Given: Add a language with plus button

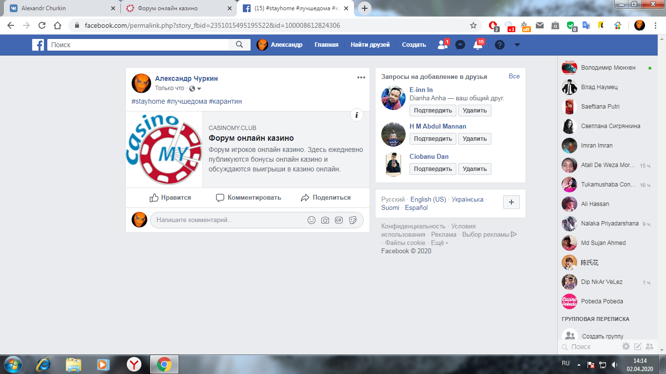Looking at the screenshot, I should (x=511, y=202).
